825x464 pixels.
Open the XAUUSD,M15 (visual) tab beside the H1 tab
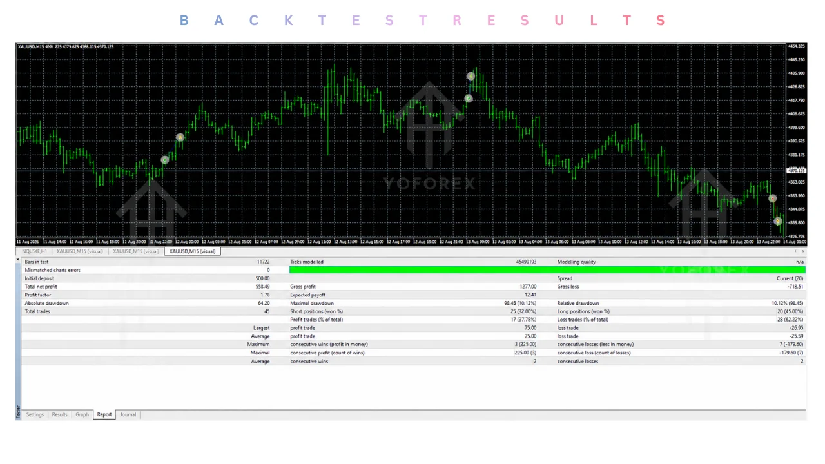[x=80, y=251]
